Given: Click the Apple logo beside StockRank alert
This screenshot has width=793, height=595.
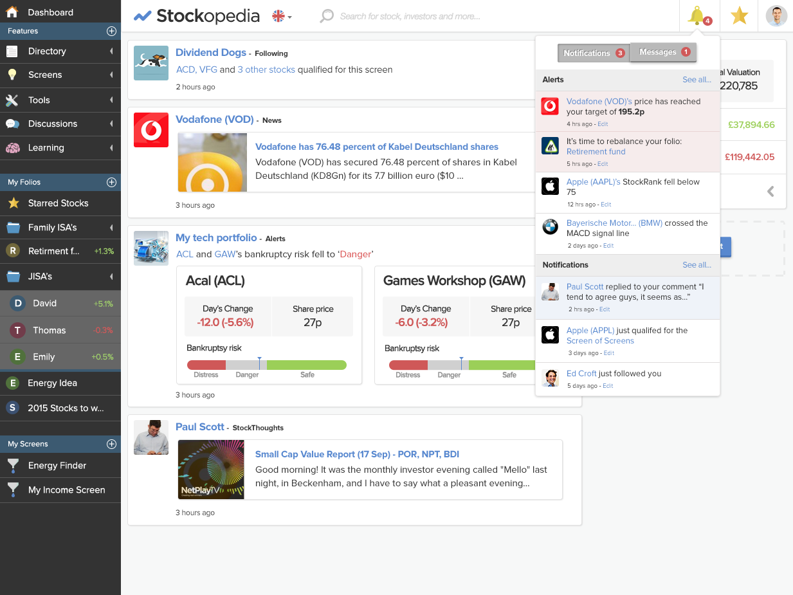Looking at the screenshot, I should tap(550, 187).
